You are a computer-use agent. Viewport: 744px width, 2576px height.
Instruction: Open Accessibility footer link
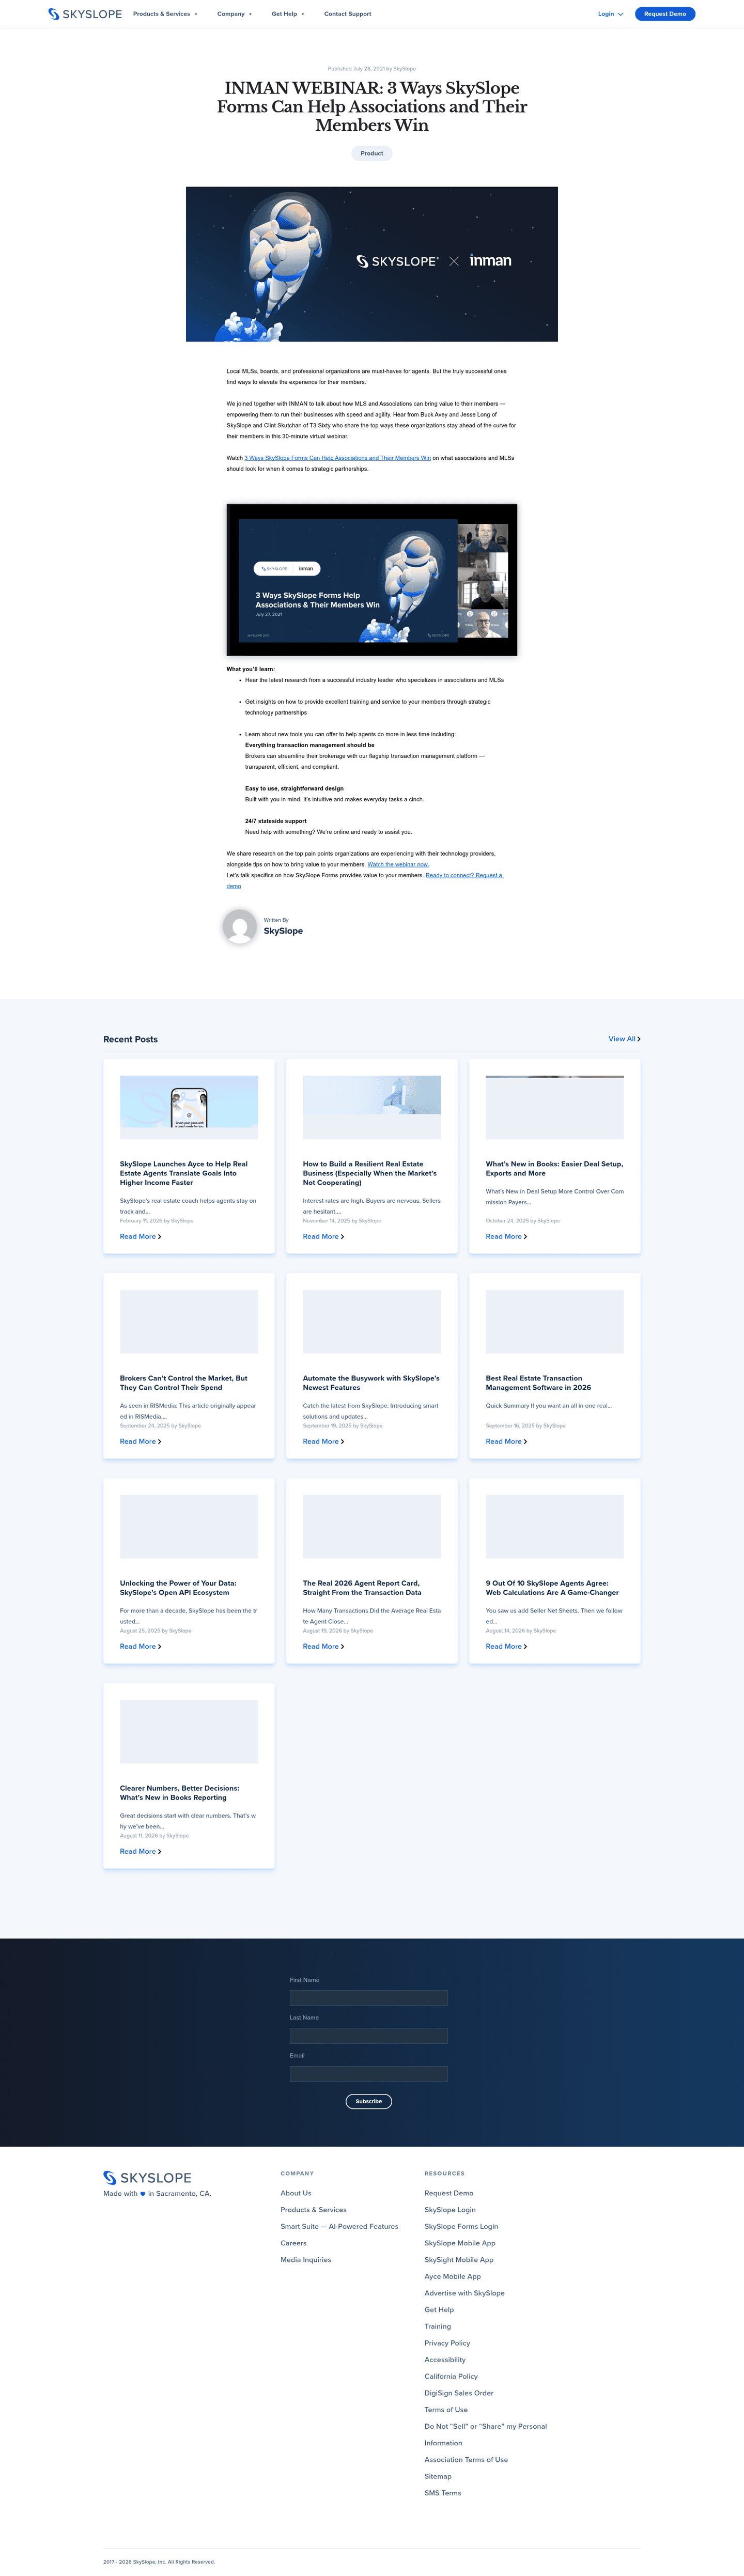tap(445, 2360)
